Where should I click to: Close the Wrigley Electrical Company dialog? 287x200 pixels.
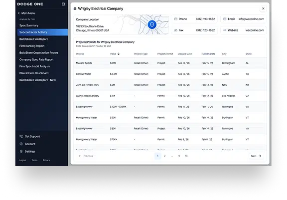pos(263,8)
